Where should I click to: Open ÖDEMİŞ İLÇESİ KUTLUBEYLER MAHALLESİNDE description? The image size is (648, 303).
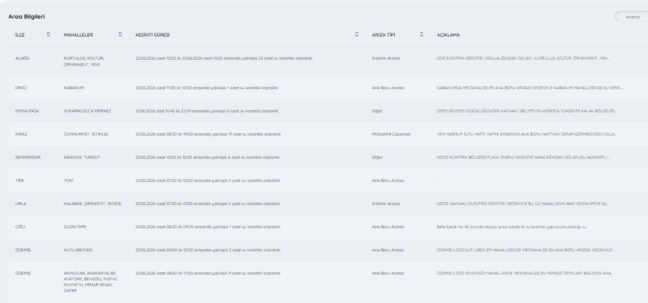pos(526,250)
